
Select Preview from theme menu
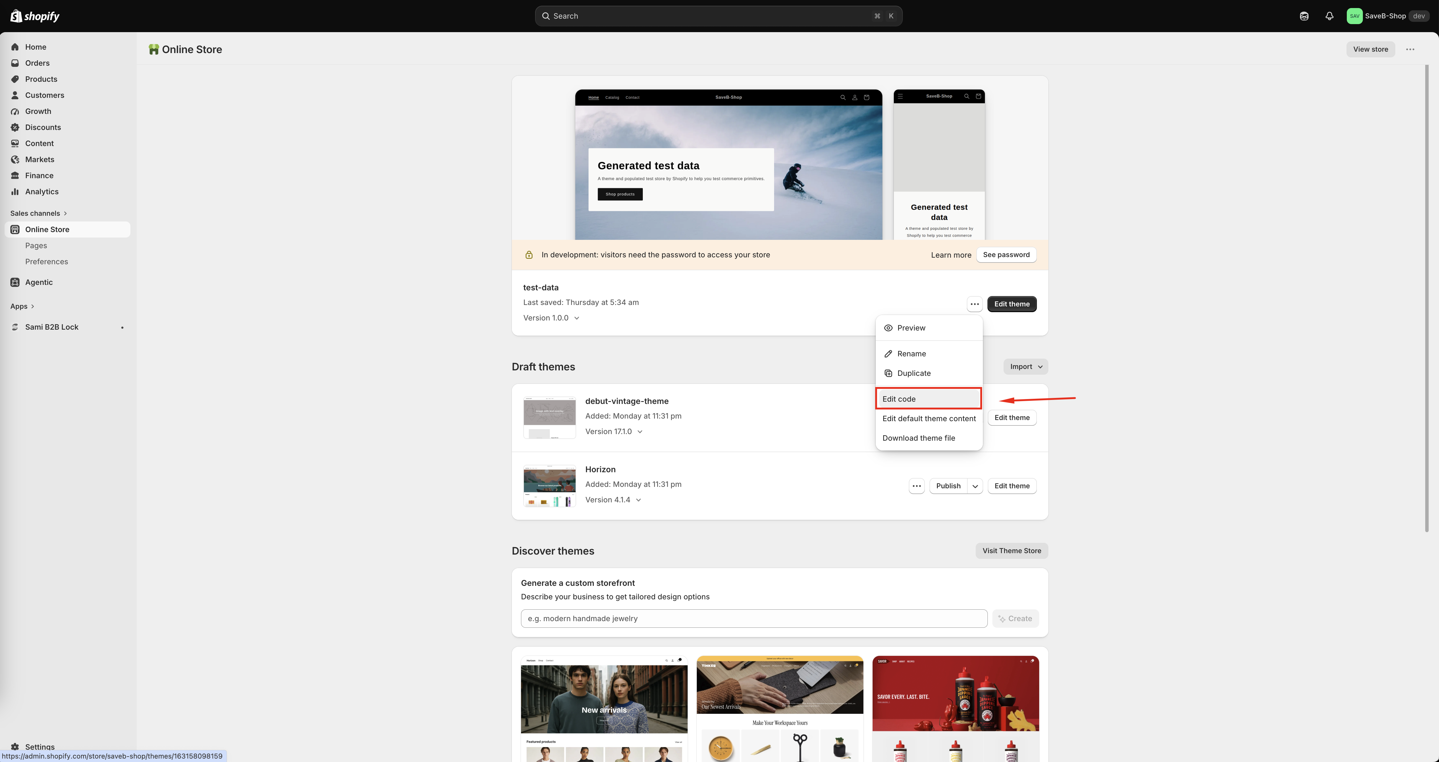928,328
